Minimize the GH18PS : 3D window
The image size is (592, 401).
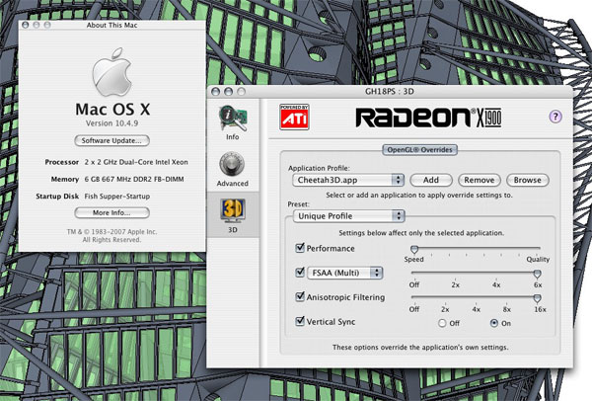click(229, 92)
